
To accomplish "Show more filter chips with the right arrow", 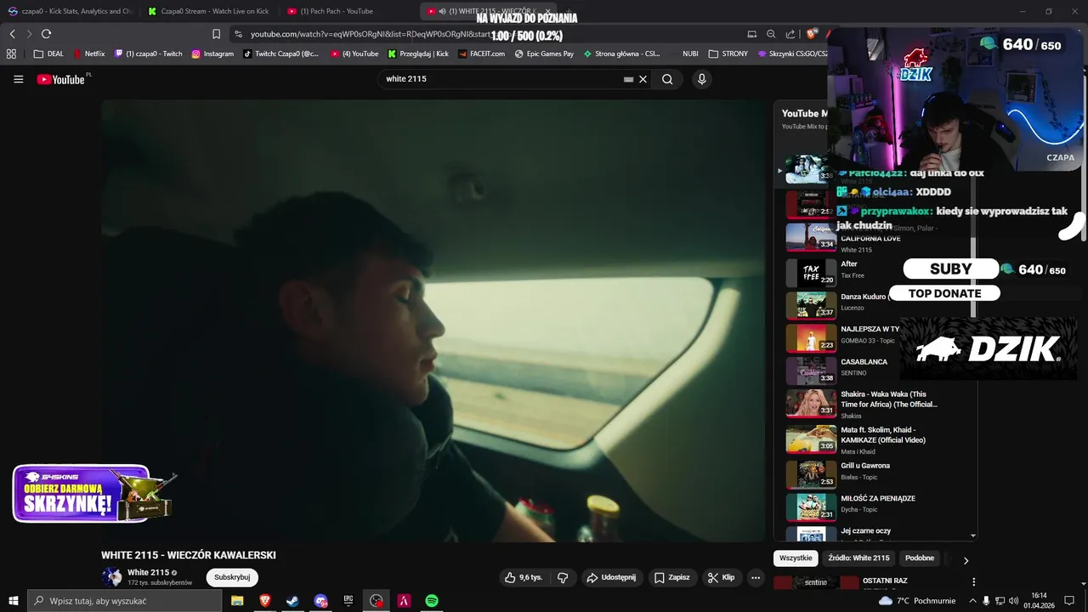I will pyautogui.click(x=965, y=560).
